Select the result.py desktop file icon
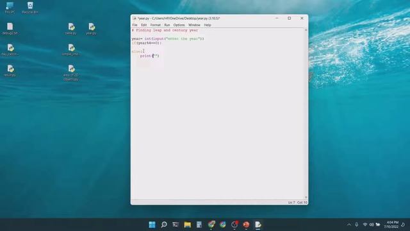The height and width of the screenshot is (231, 410). click(10, 71)
